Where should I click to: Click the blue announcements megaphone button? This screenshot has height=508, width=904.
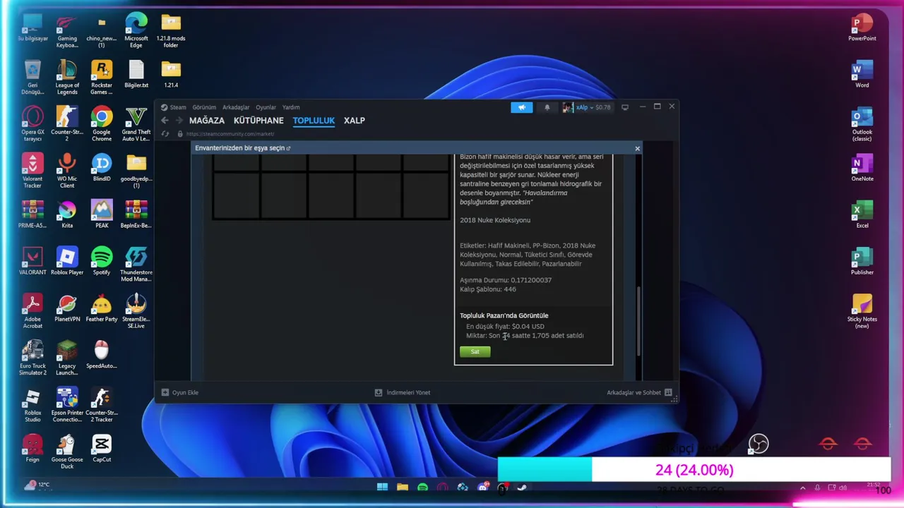522,107
